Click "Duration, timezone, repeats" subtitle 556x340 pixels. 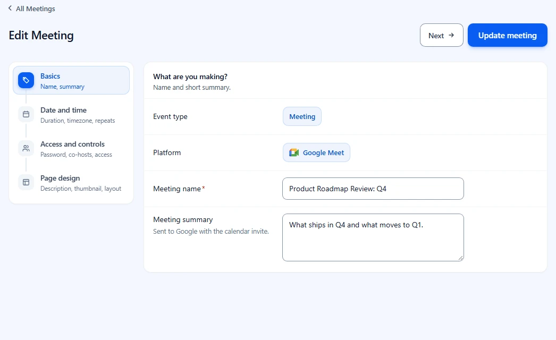click(x=78, y=121)
